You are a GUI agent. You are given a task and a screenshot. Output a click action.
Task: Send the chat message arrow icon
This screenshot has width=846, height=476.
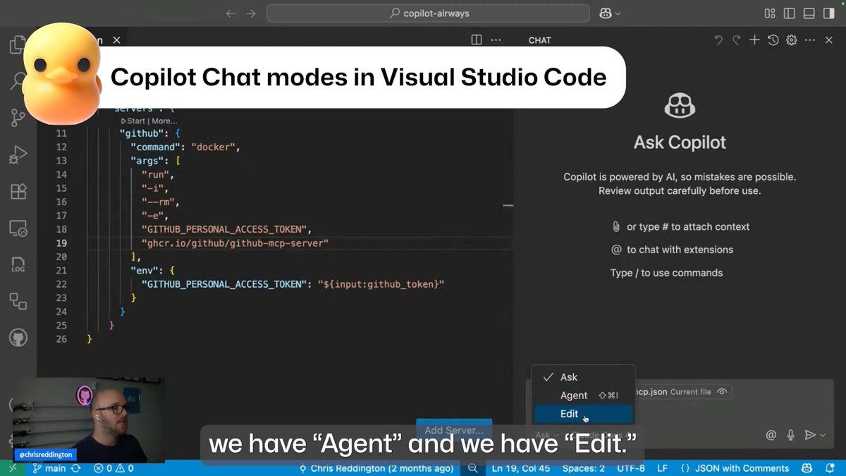[810, 435]
